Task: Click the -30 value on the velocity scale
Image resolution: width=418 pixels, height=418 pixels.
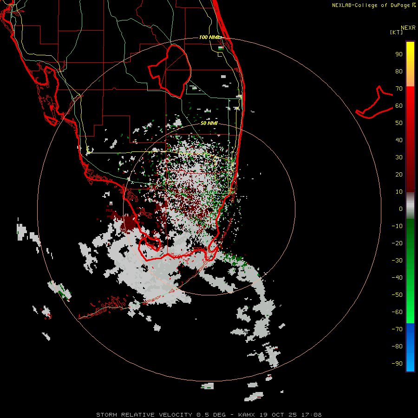Action: 397,261
